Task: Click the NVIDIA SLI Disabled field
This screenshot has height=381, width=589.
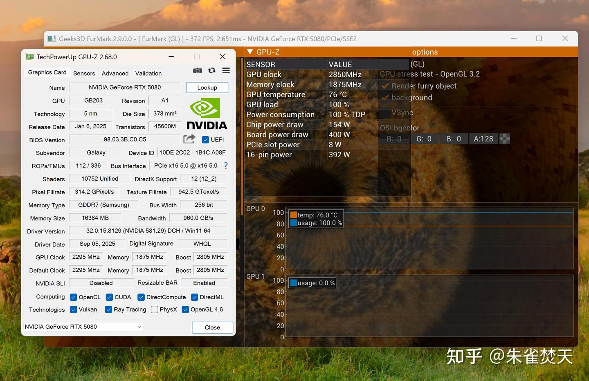Action: [x=101, y=283]
